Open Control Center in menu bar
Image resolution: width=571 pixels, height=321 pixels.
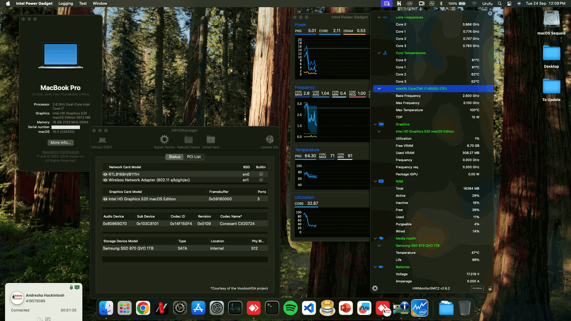pyautogui.click(x=509, y=4)
